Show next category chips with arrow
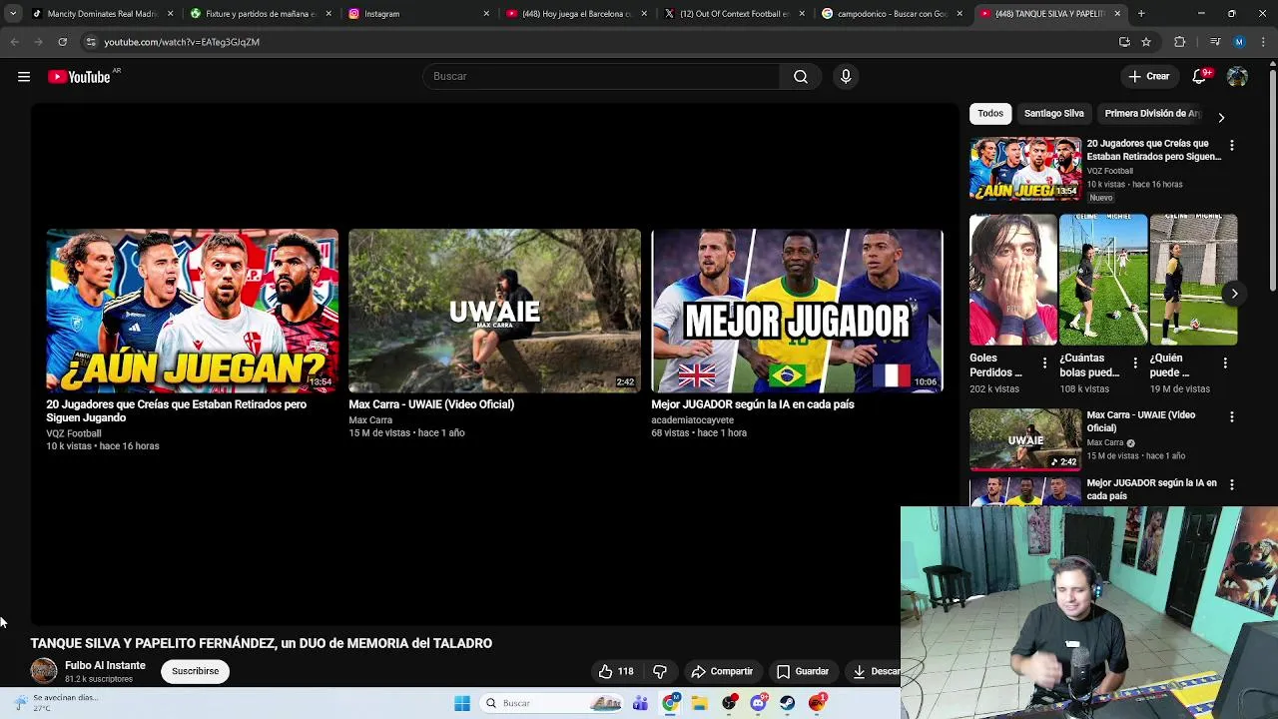The image size is (1278, 719). (1221, 118)
